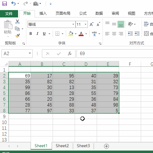Open the 剪贴板 dialog launcher
Viewport: 153px width, 153px height.
[x=24, y=44]
